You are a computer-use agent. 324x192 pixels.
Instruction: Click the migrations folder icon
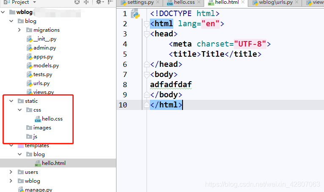[x=29, y=30]
